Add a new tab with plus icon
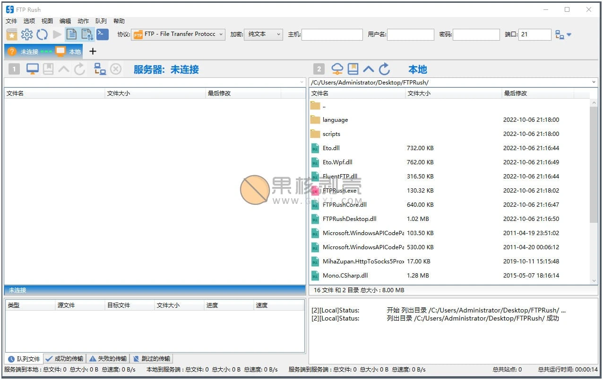This screenshot has height=380, width=603. coord(93,51)
